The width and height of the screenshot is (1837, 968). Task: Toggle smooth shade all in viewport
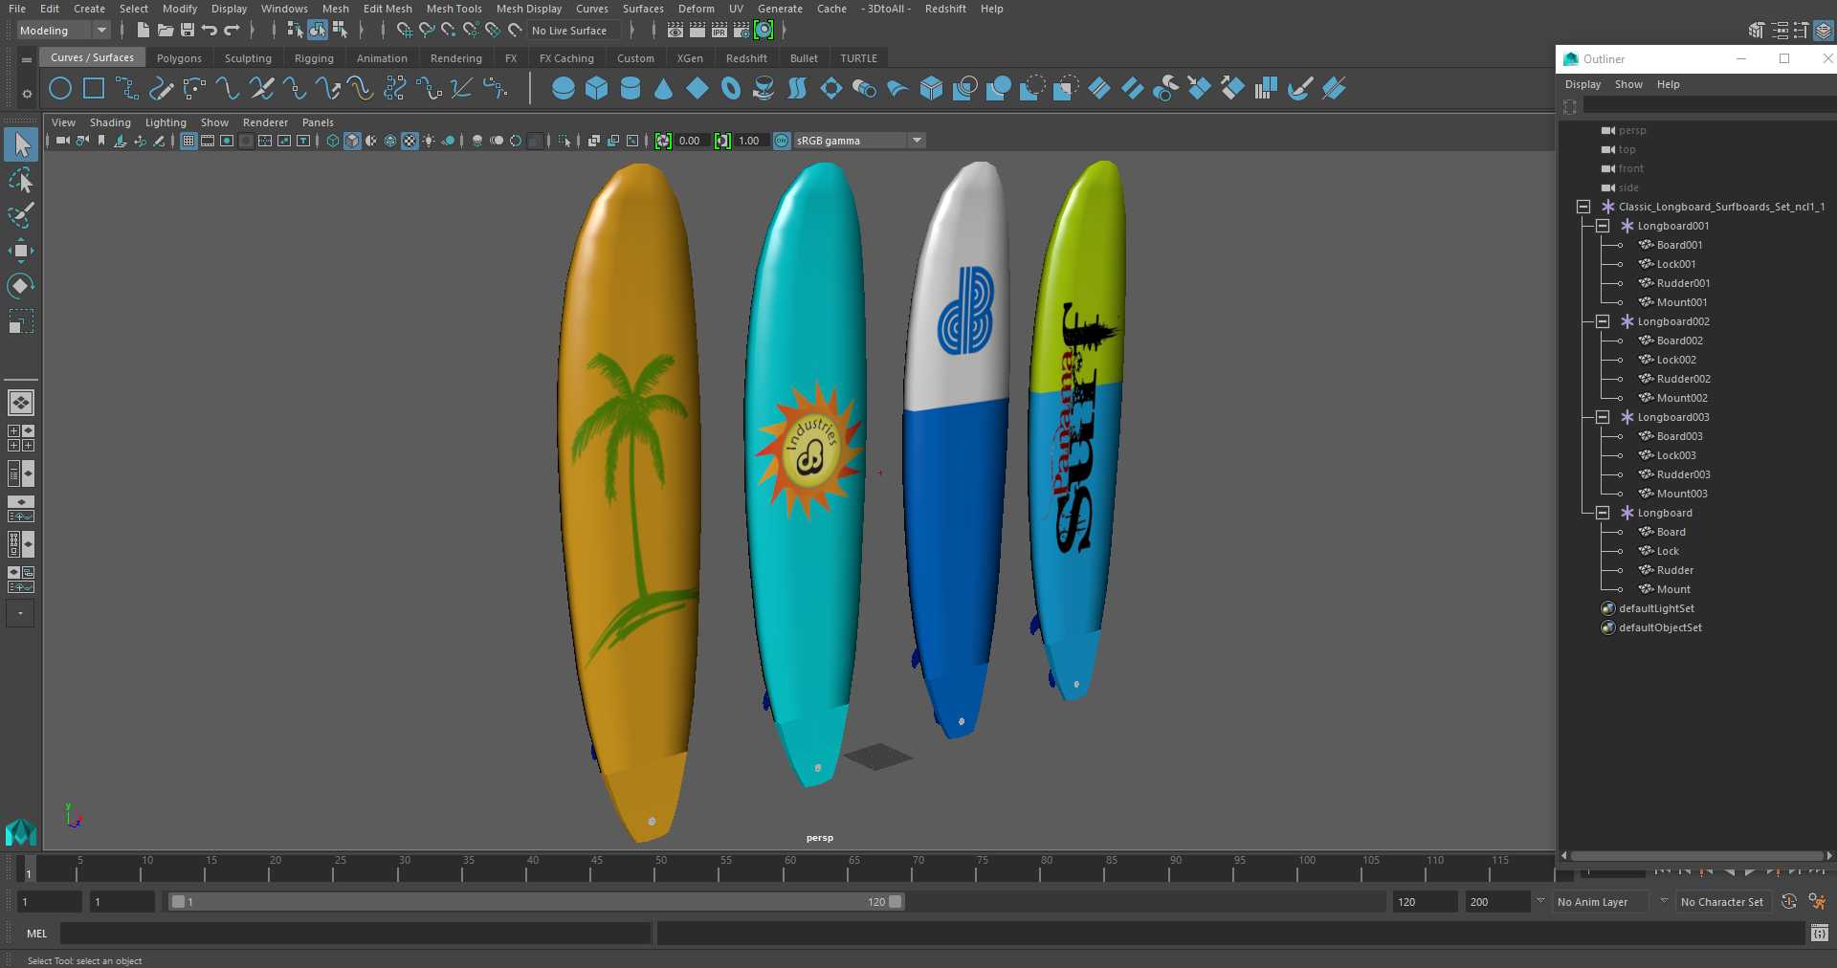[352, 141]
